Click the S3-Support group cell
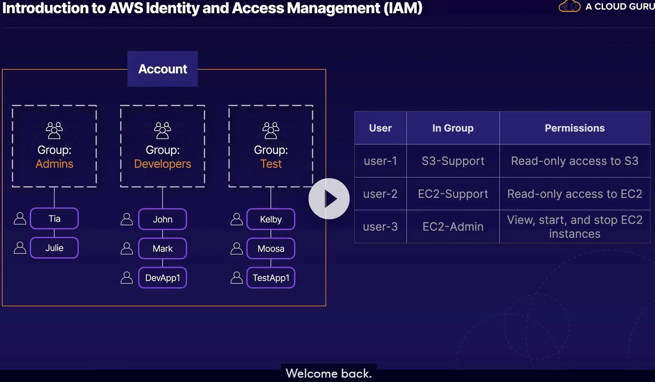The image size is (655, 382). point(453,161)
